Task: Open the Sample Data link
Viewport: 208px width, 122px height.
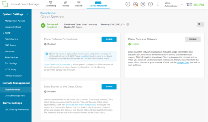Action: [183, 65]
